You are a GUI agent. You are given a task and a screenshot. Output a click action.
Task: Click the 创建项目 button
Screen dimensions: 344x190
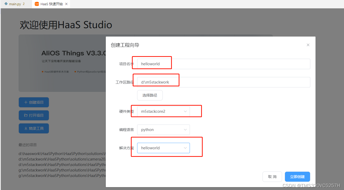[34, 102]
